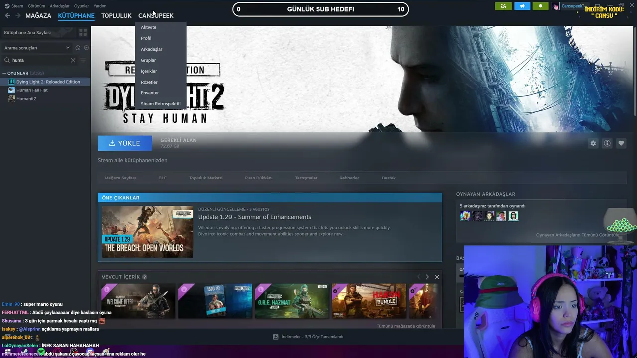Show next available content with the right chevron

coord(427,277)
